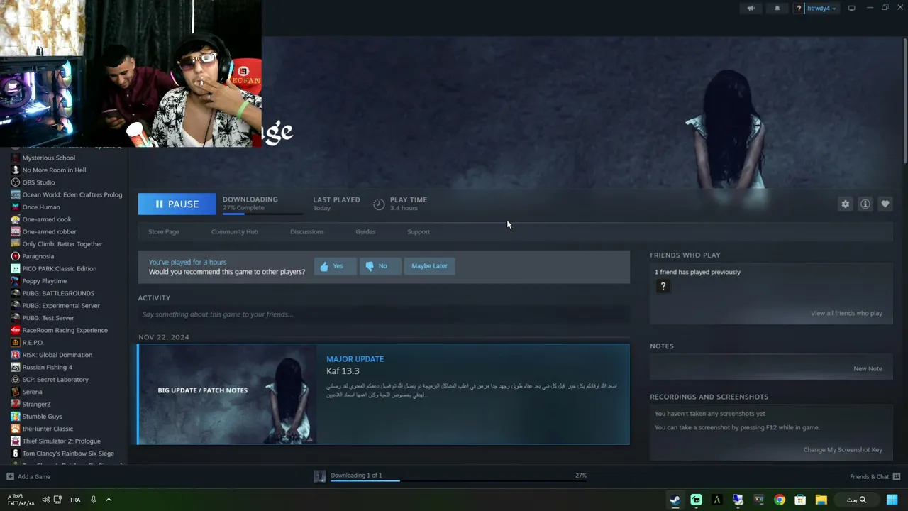Screen dimensions: 908x511
Task: Click the Once Human game icon
Action: coord(16,207)
